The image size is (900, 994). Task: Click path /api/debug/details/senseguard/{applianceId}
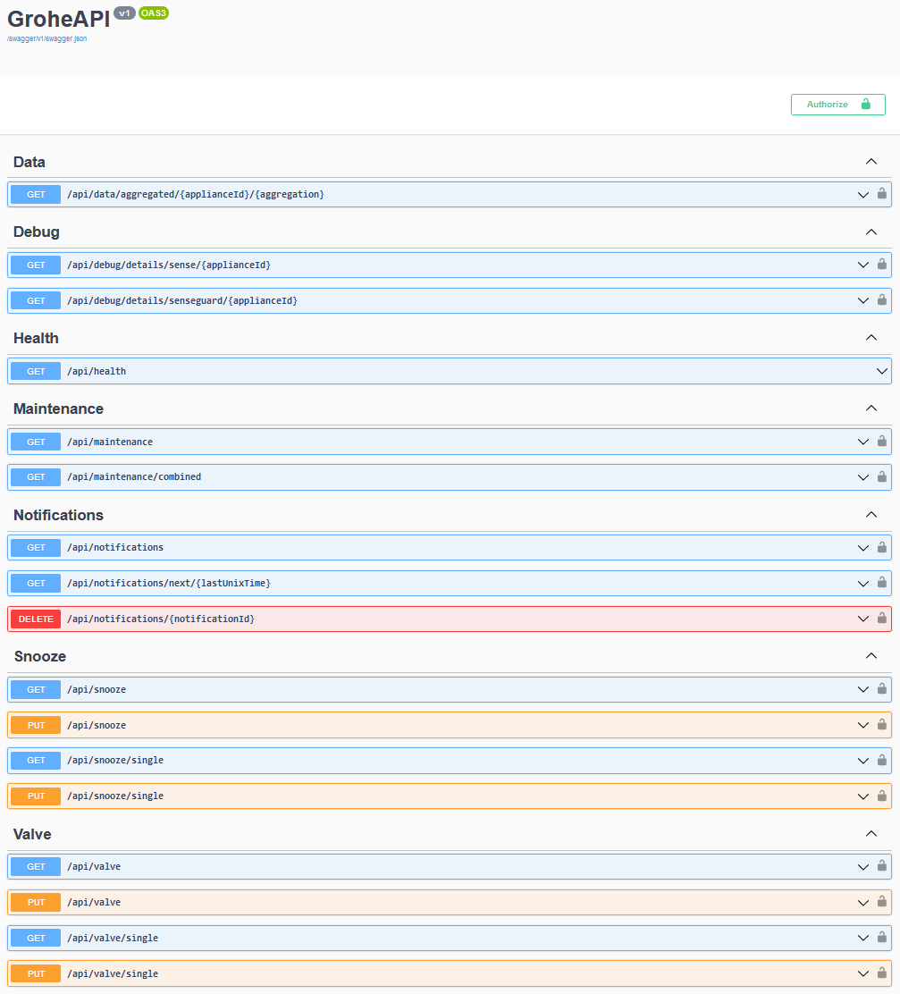[182, 300]
